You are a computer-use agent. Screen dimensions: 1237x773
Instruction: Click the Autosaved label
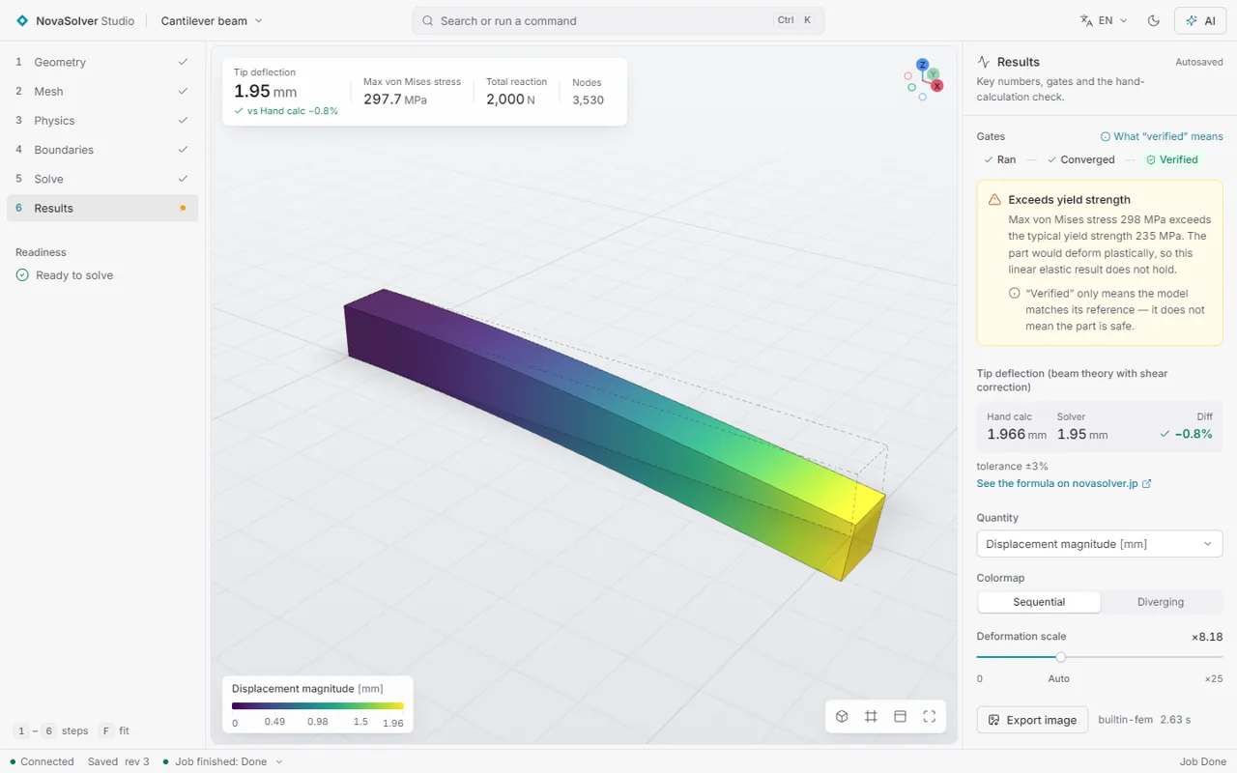coord(1199,62)
